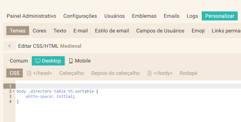The image size is (241, 122).
Task: Click the 'initial' value in the code
Action: 64,96
